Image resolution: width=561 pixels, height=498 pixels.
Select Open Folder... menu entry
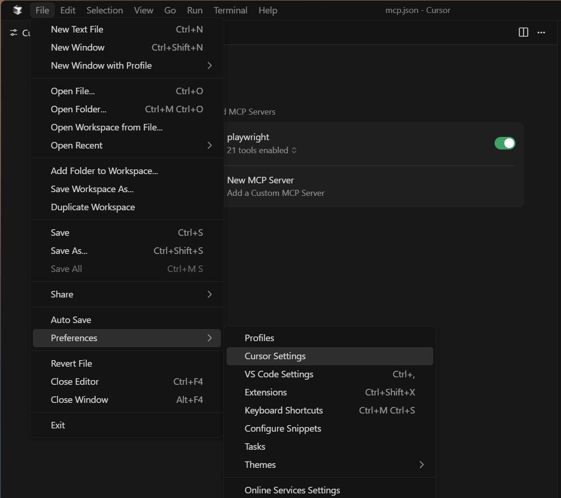[127, 109]
